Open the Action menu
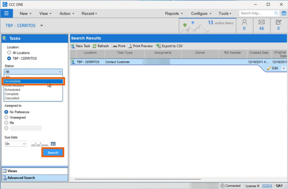 (66, 13)
